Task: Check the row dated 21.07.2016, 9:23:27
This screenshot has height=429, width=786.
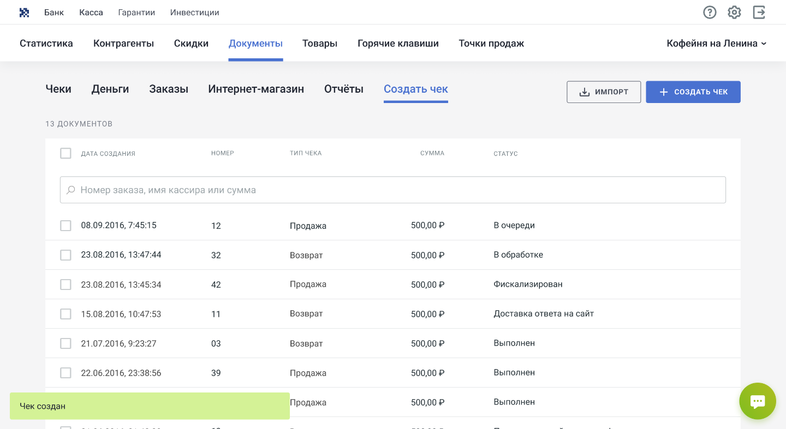Action: click(x=65, y=343)
